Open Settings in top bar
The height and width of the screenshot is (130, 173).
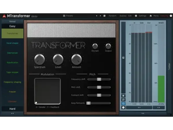tap(142, 16)
